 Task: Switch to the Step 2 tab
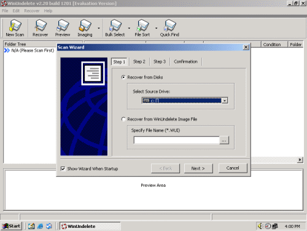tap(139, 61)
